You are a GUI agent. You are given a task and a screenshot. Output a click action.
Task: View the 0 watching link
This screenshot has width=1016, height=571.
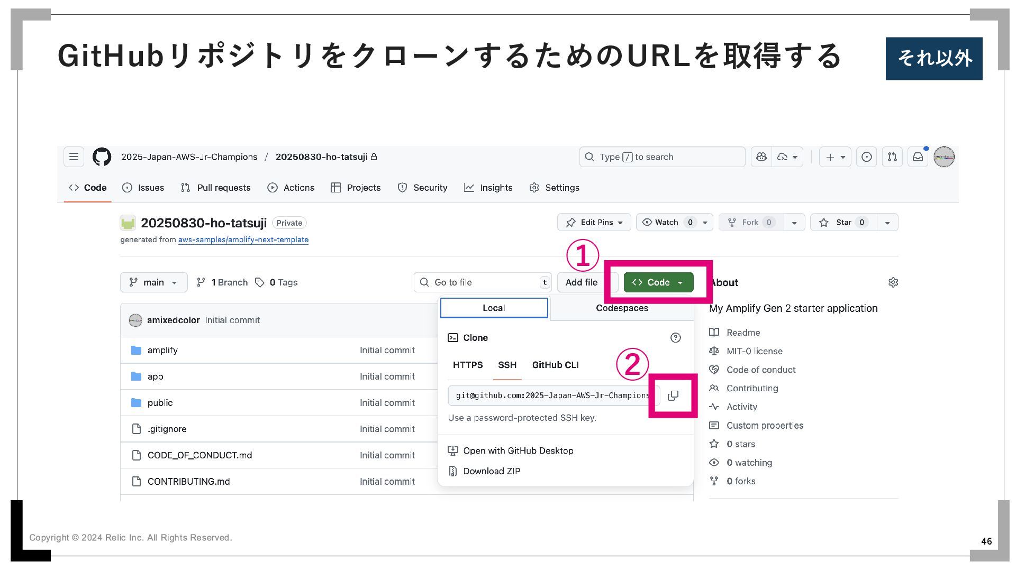point(741,463)
